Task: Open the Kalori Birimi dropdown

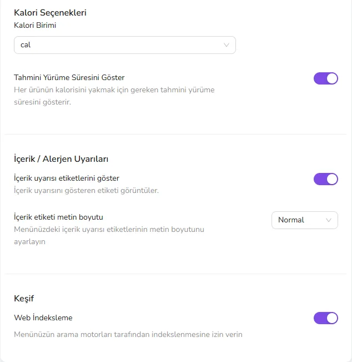Action: click(x=125, y=45)
